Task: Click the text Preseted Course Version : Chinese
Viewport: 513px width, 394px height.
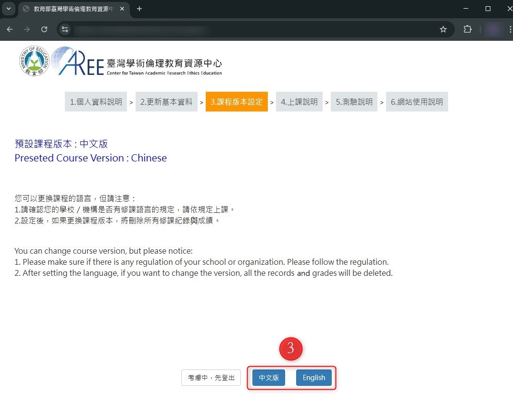Action: click(90, 158)
